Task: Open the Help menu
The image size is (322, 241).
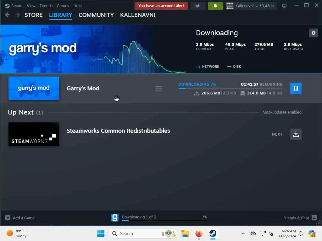Action: point(77,6)
